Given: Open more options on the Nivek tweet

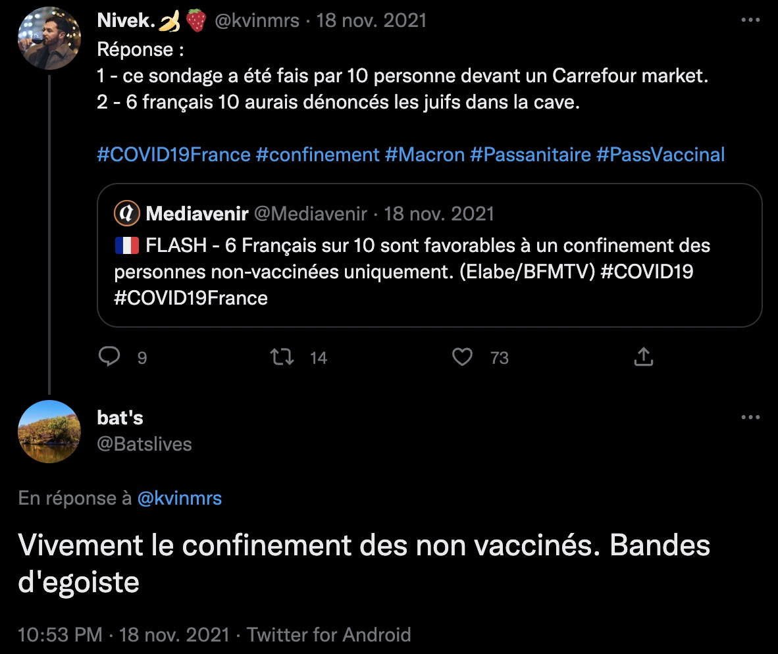Looking at the screenshot, I should tap(750, 20).
